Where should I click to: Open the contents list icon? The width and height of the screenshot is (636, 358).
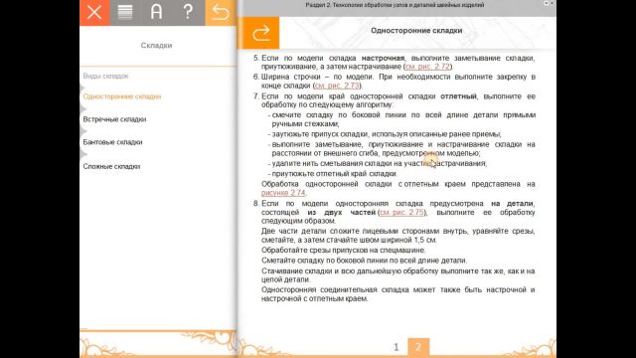tap(125, 13)
